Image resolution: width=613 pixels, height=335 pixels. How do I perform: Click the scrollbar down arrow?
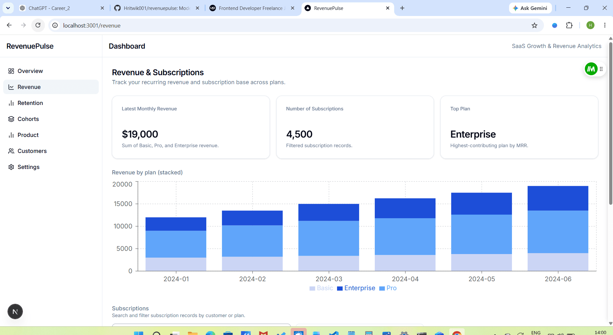(610, 323)
